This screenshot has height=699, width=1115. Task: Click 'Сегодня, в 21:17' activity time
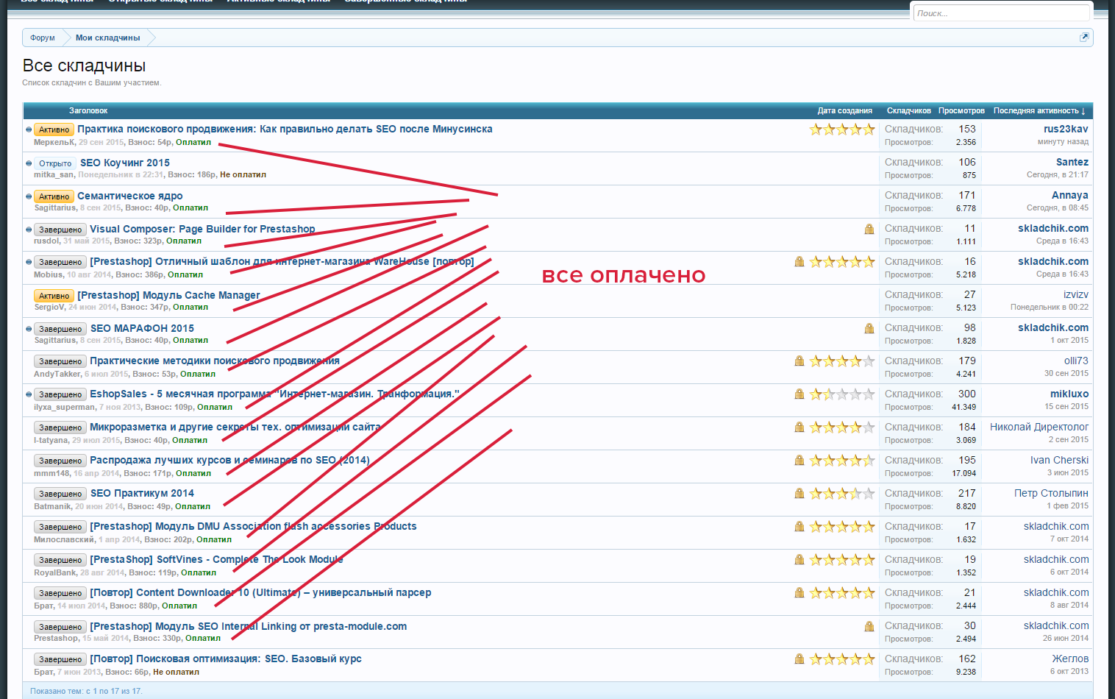click(x=1058, y=174)
